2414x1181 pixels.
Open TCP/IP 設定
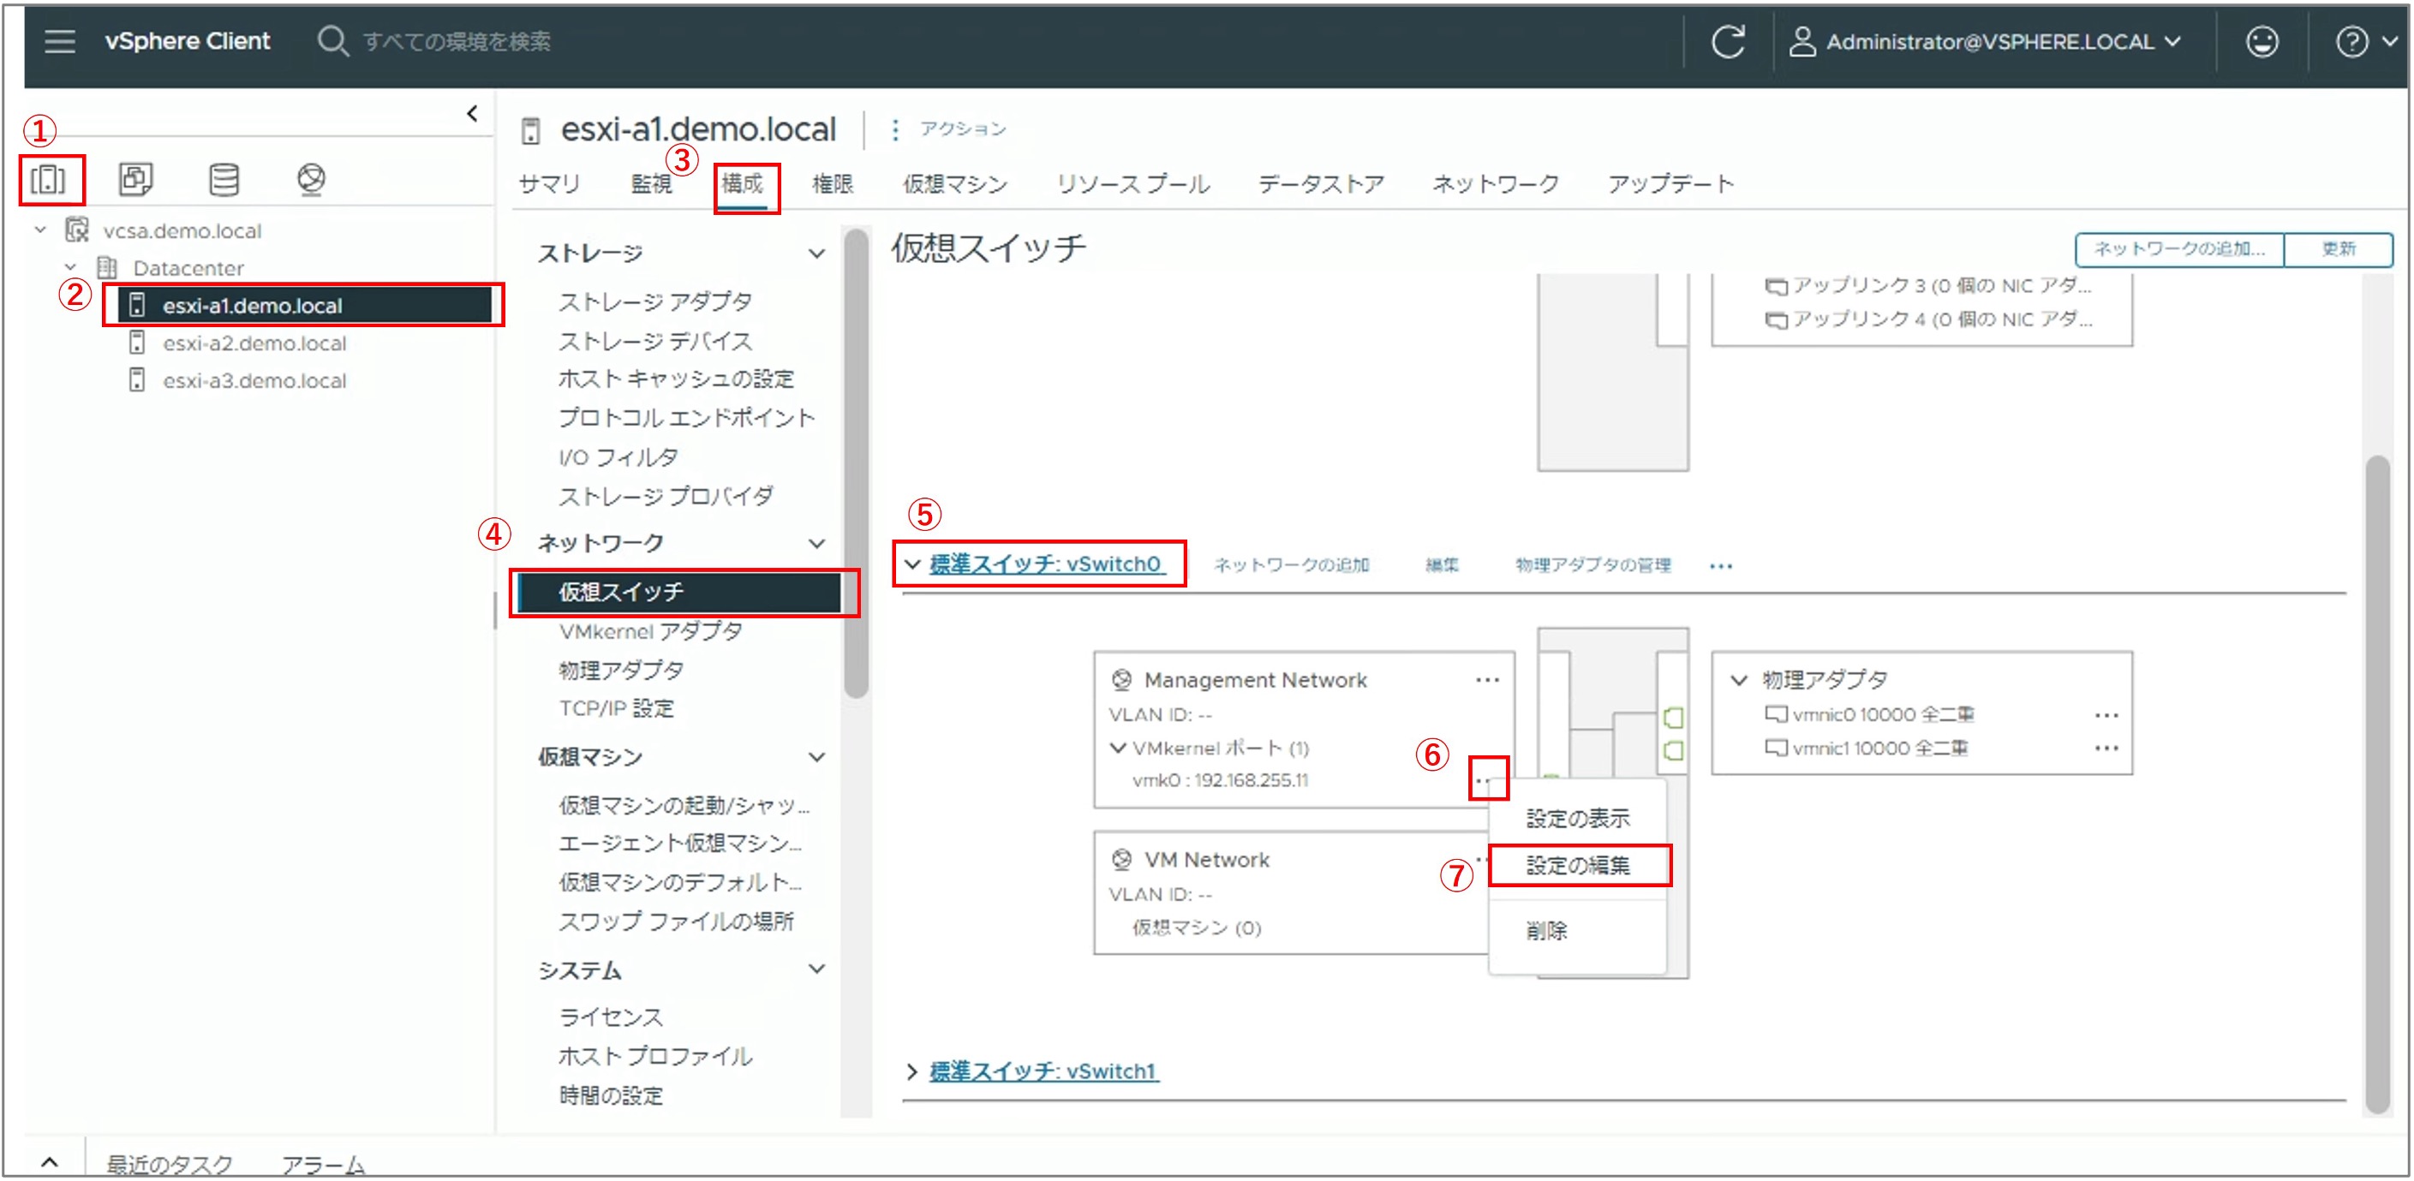617,708
